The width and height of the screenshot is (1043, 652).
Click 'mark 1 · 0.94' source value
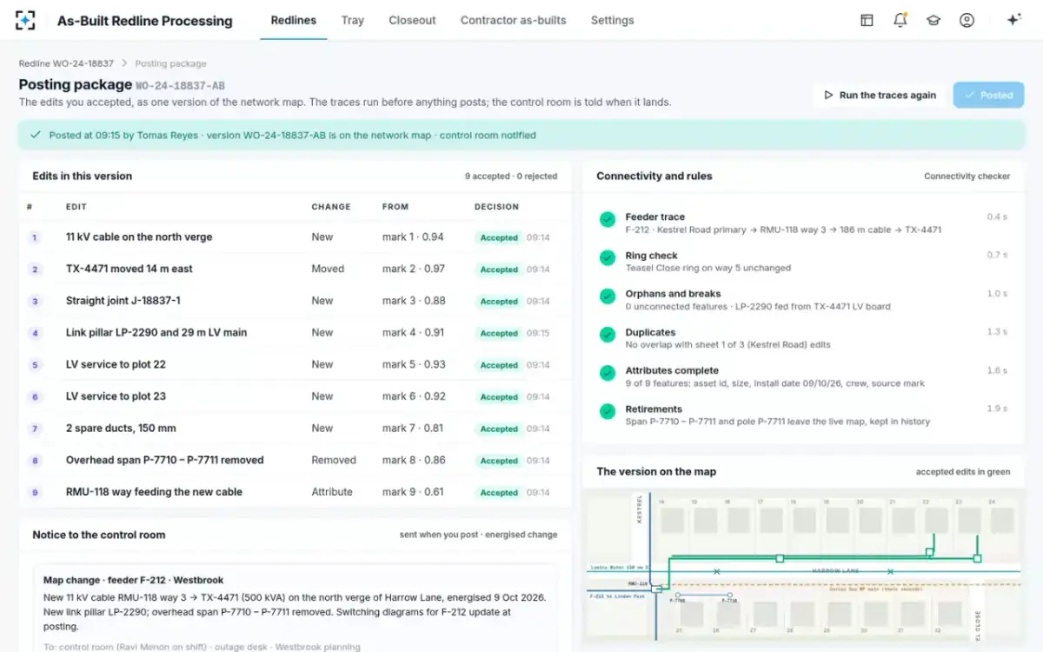pyautogui.click(x=413, y=237)
